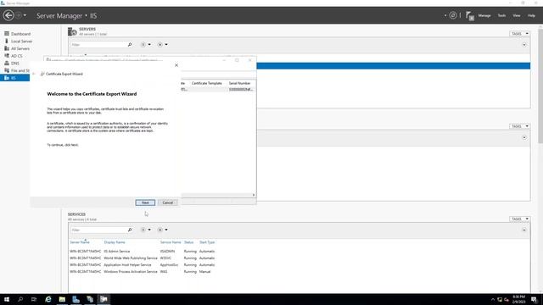Open TASKS dropdown in Servers section

(519, 34)
